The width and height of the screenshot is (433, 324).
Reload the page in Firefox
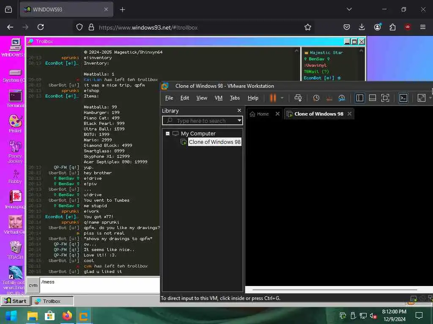click(41, 27)
